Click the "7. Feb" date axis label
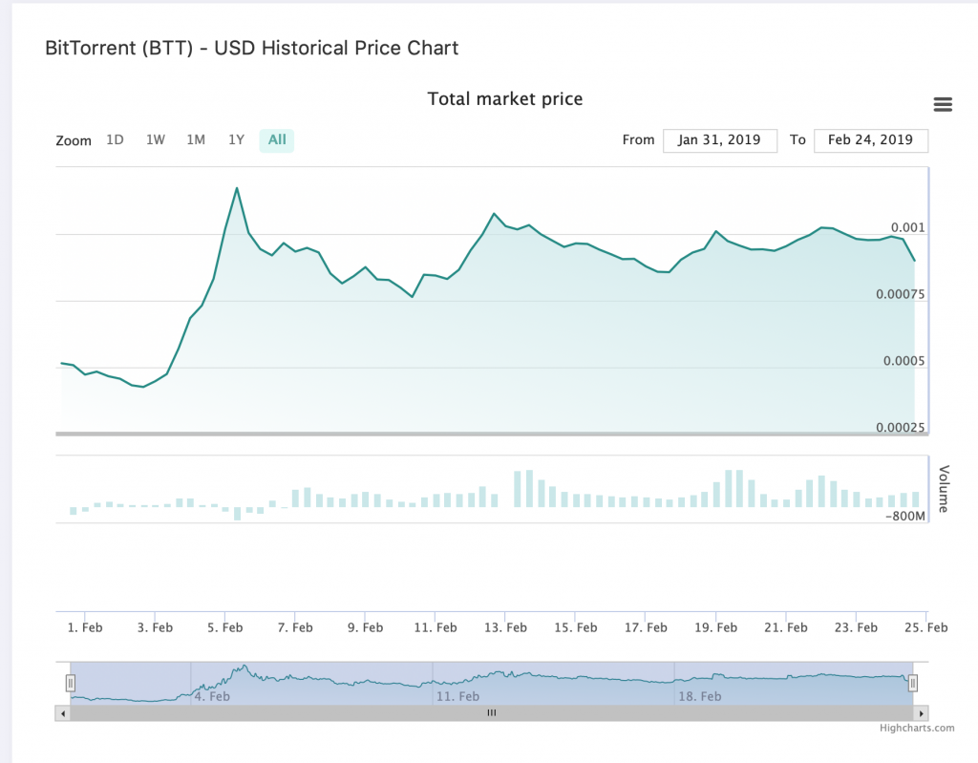 pyautogui.click(x=295, y=627)
